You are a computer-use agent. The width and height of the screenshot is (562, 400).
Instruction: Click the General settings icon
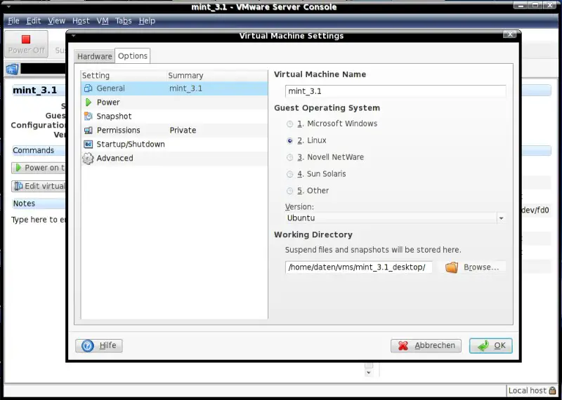point(88,88)
